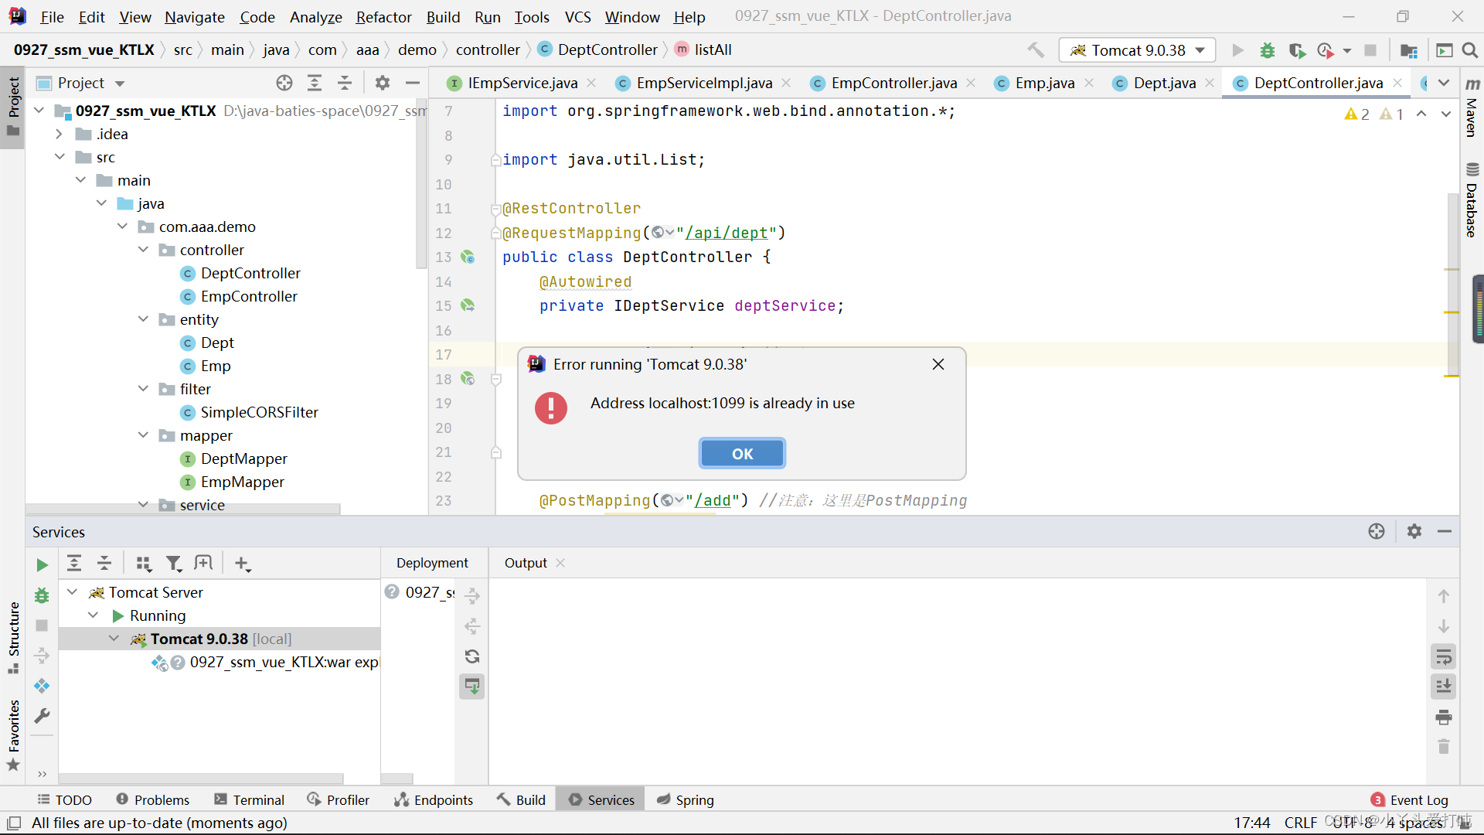Open the Problems tool window
The image size is (1484, 835).
click(152, 799)
